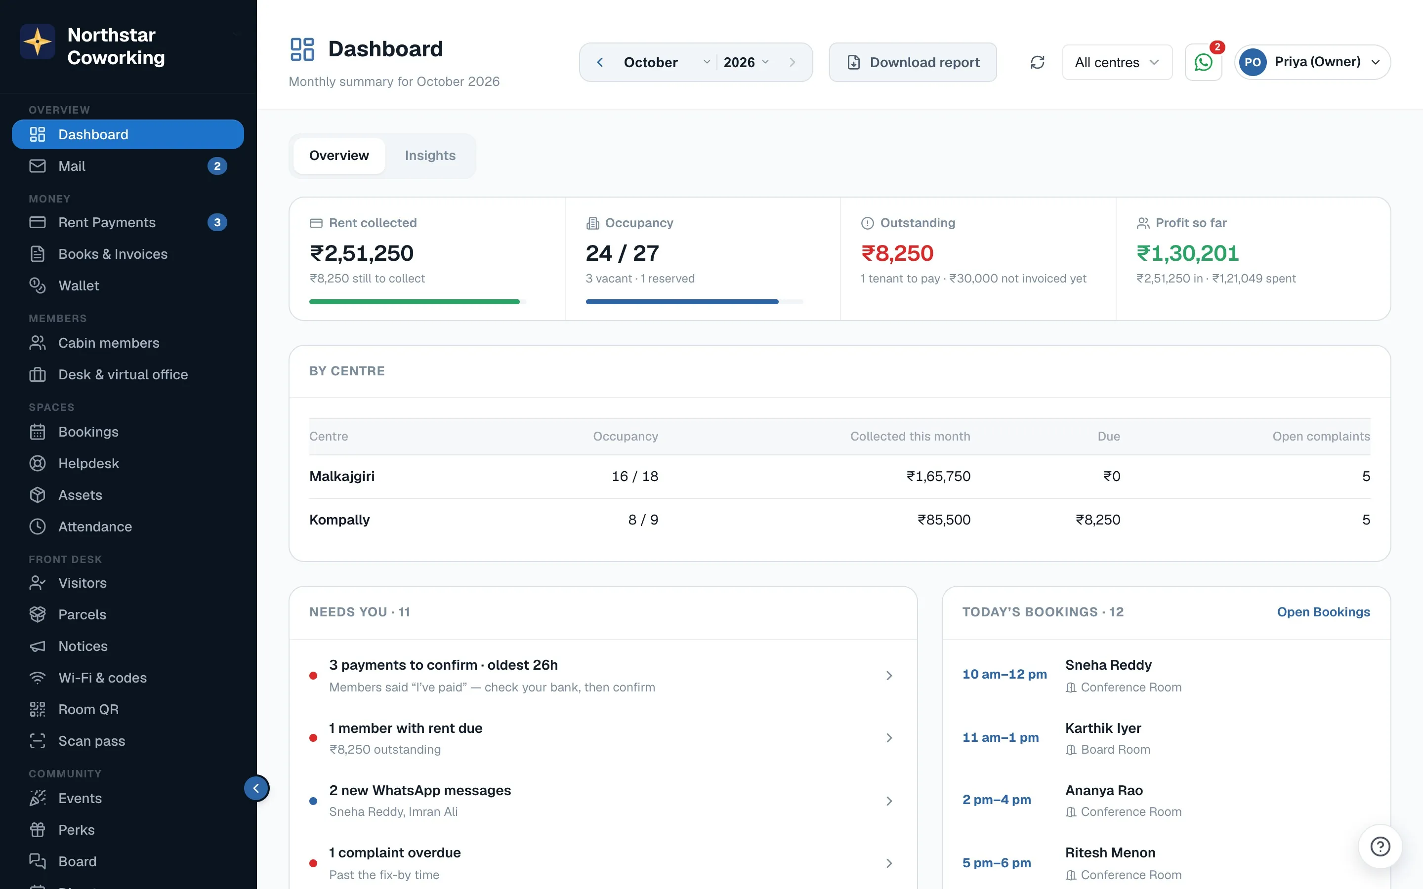Expand 1 complaint overdue item
Image resolution: width=1423 pixels, height=889 pixels.
coord(603,863)
